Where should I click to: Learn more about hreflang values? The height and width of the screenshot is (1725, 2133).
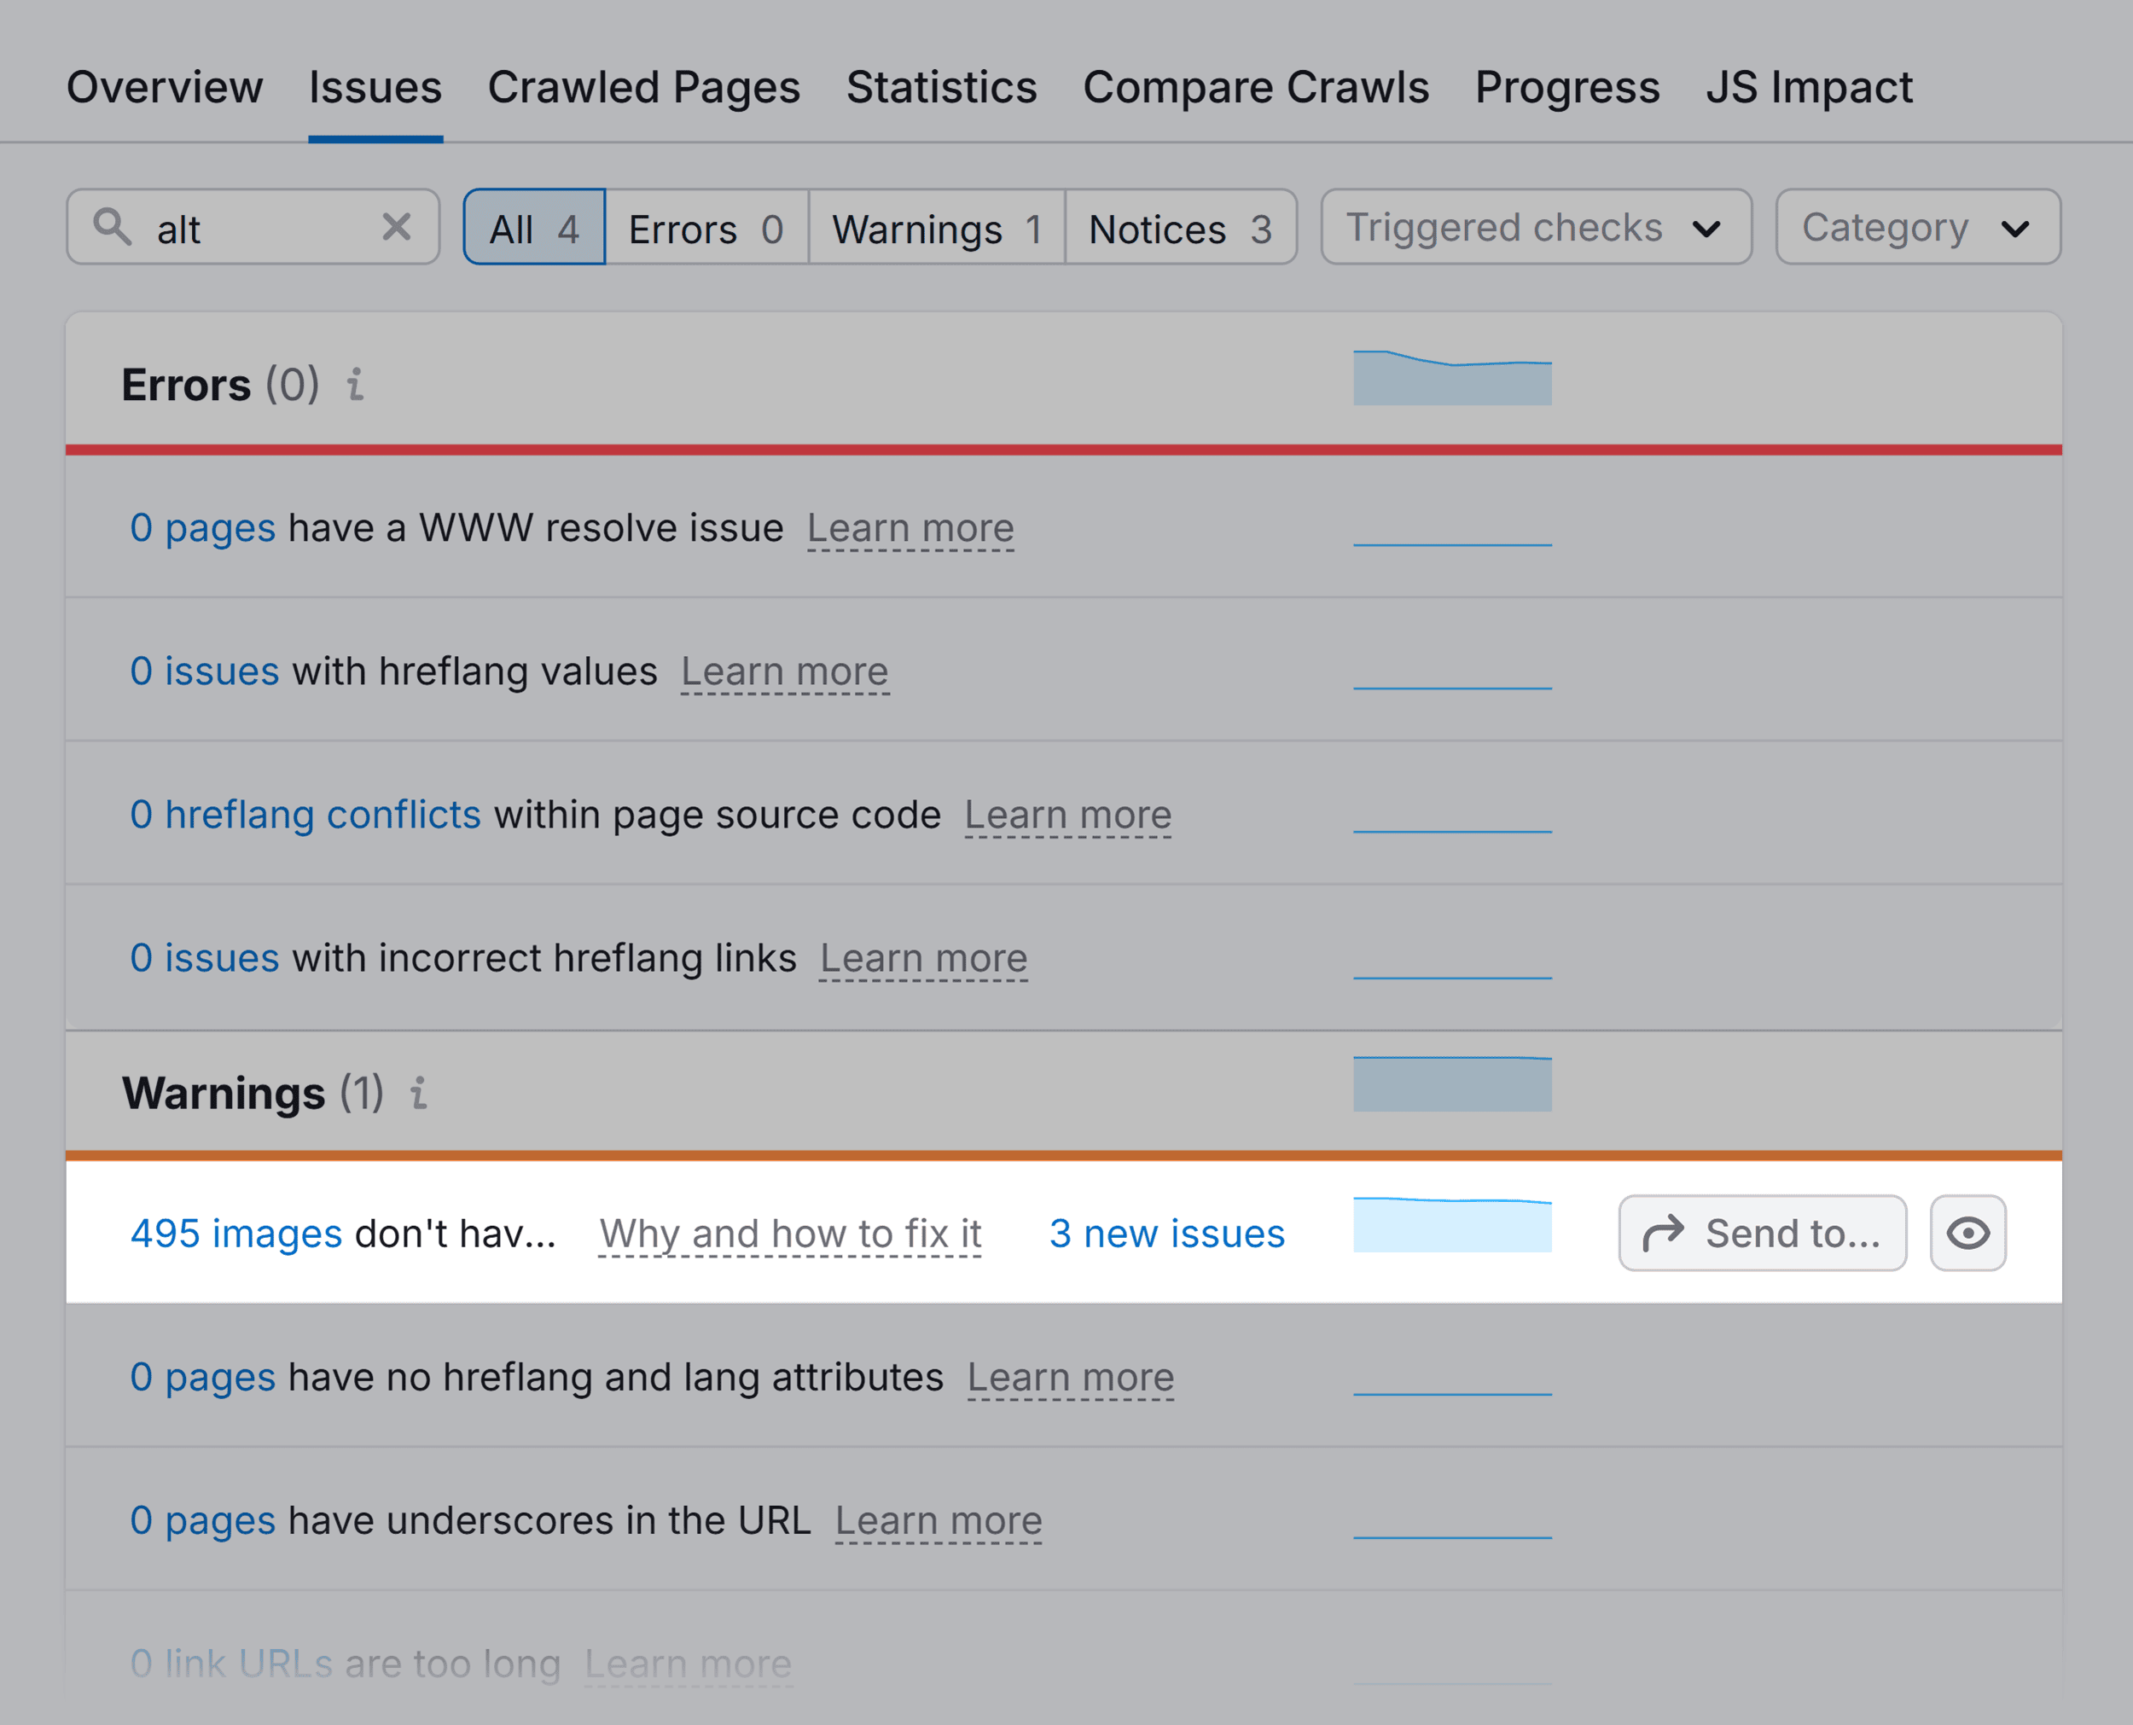click(x=785, y=671)
